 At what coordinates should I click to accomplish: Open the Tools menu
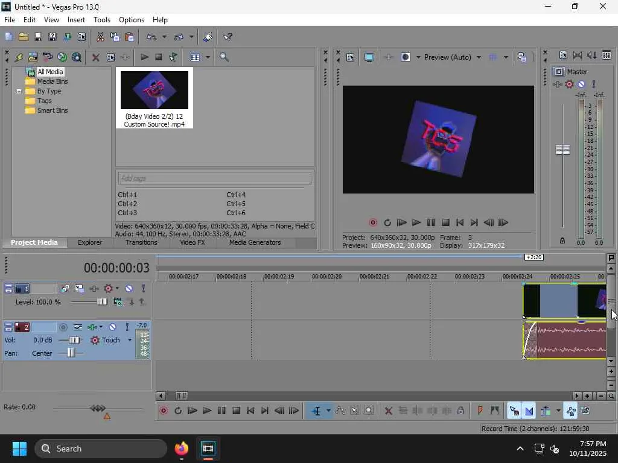point(101,20)
